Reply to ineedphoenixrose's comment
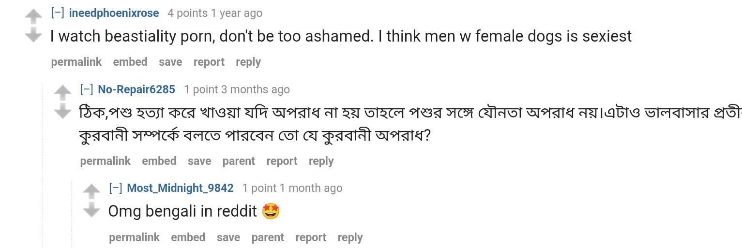 248,62
